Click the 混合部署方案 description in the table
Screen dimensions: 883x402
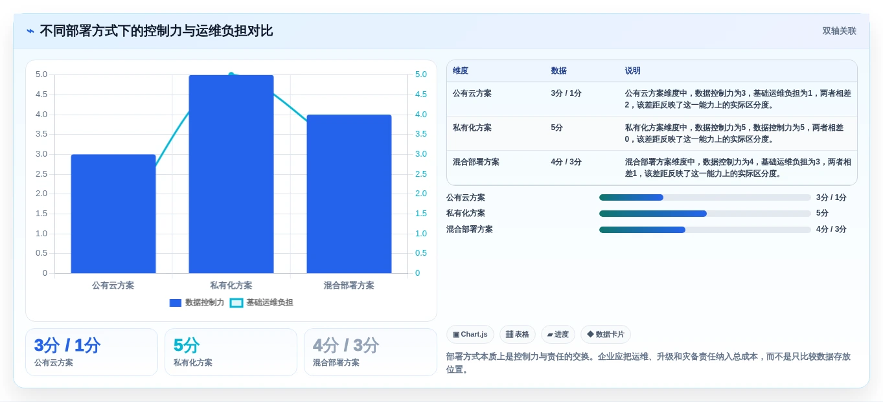point(738,168)
